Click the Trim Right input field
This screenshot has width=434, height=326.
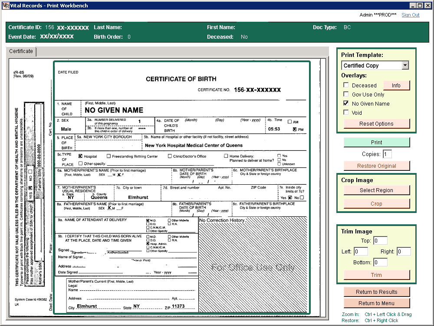[x=404, y=251]
